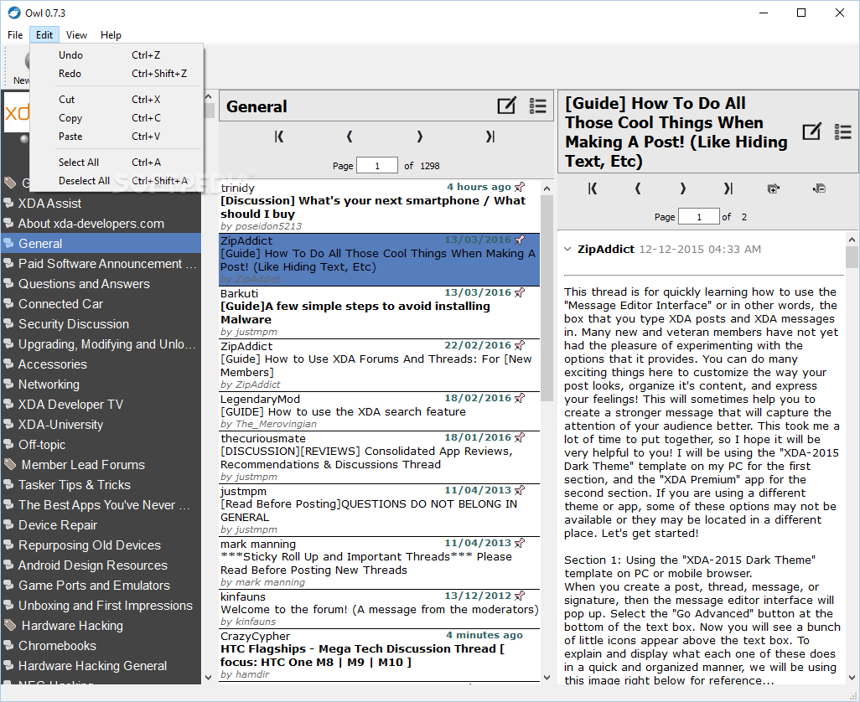
Task: Collapse ZipAddict's post with the chevron
Action: click(567, 250)
